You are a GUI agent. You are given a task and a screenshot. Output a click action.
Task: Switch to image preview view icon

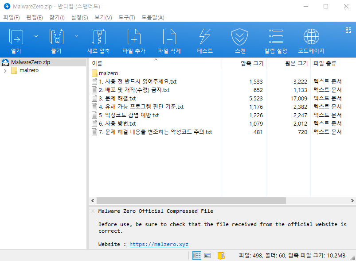pyautogui.click(x=207, y=256)
